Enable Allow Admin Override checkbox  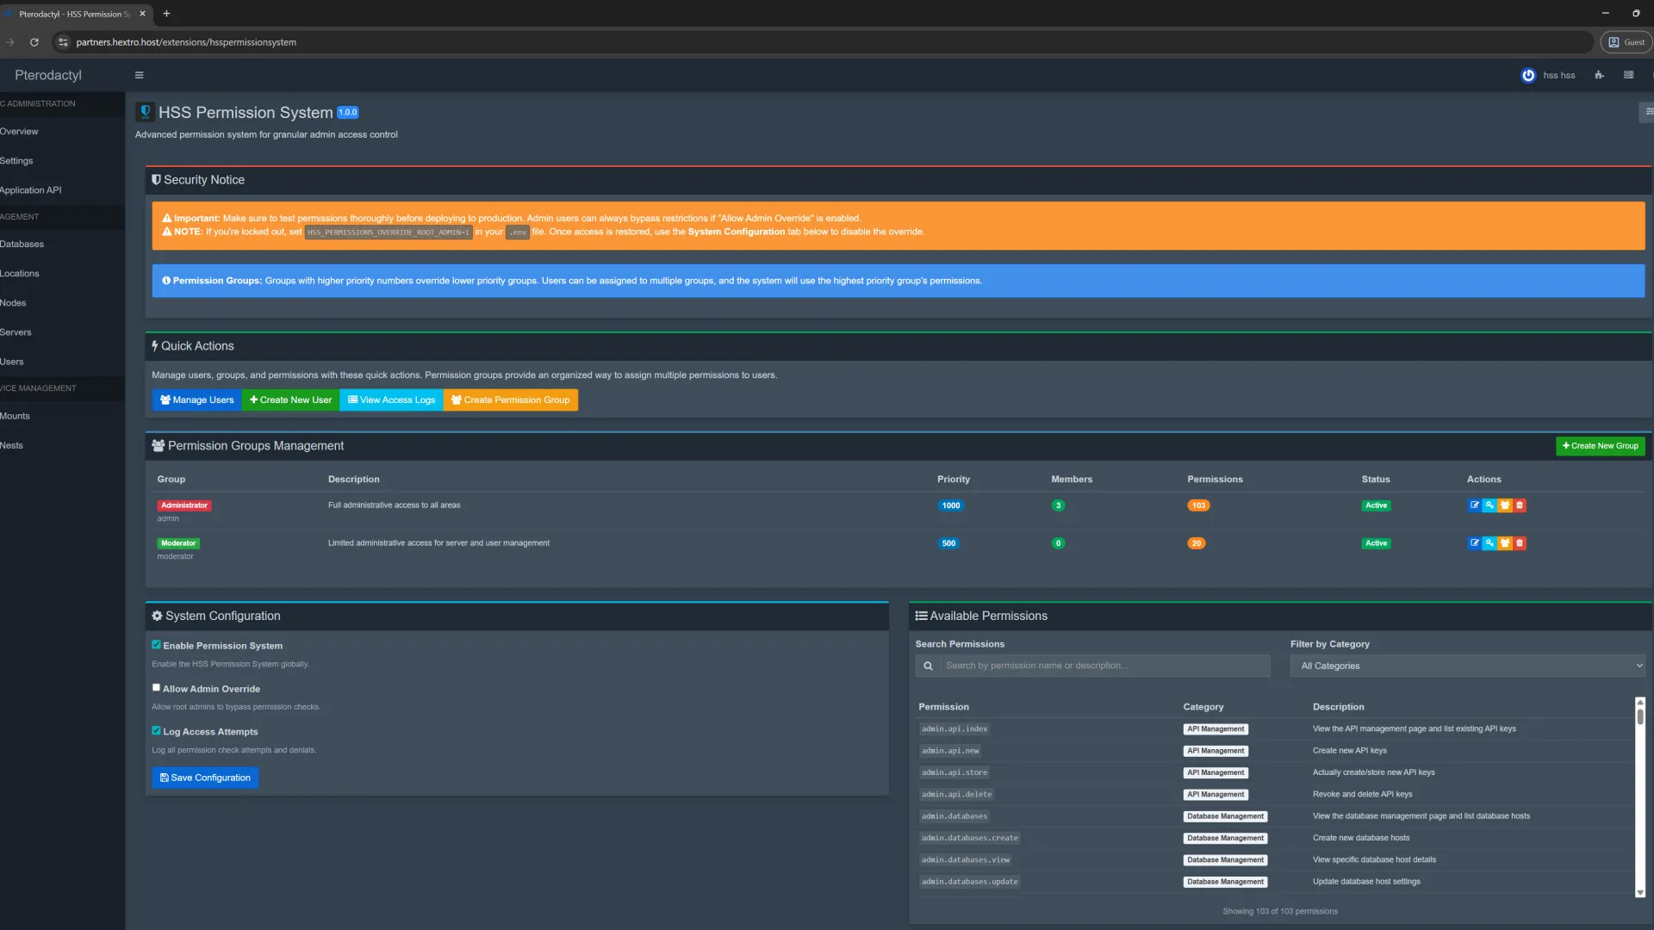[157, 688]
